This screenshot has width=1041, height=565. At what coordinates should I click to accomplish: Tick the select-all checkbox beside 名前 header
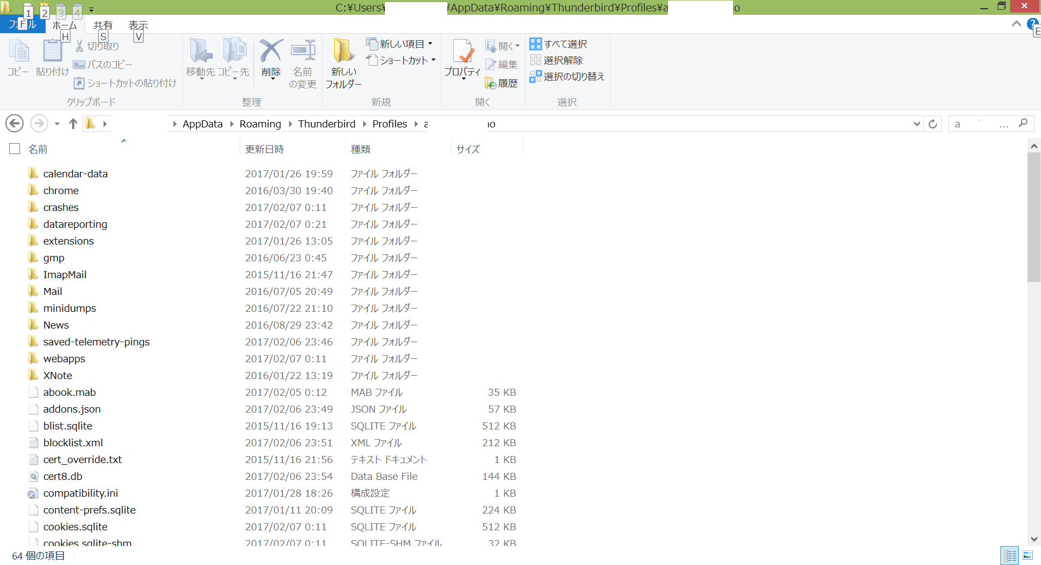click(15, 149)
